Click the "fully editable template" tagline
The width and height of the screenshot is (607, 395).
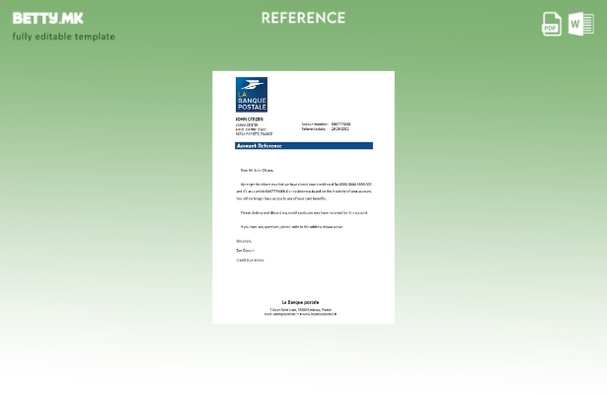(64, 37)
